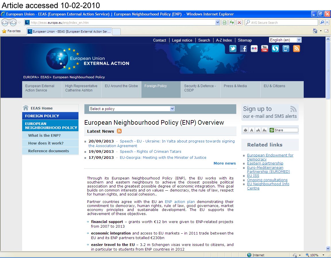Open the Security & Defence - CSDP tab
Viewport: 331px width, 258px height.
point(200,88)
